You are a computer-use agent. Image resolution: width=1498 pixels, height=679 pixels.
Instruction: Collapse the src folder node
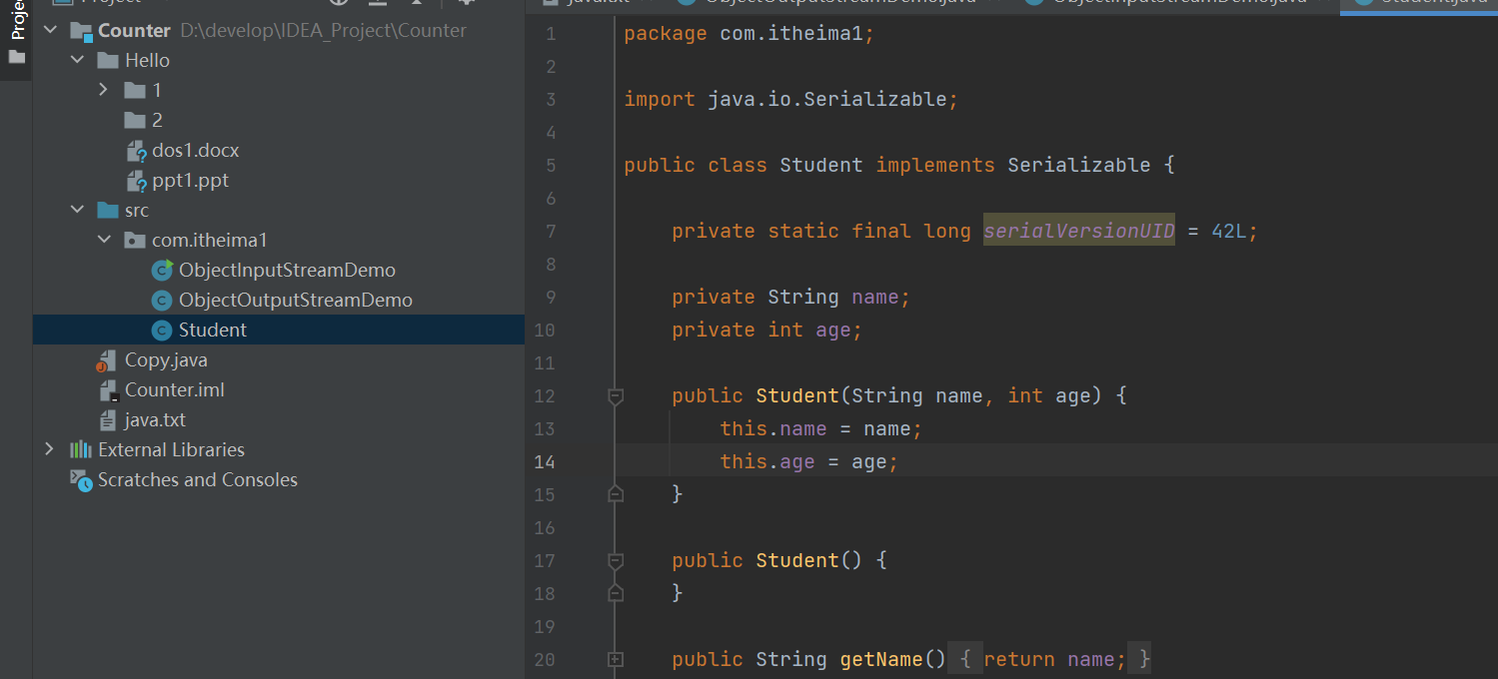[x=77, y=211]
